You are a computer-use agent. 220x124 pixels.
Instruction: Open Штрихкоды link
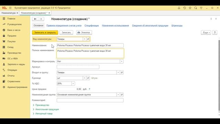177,25
